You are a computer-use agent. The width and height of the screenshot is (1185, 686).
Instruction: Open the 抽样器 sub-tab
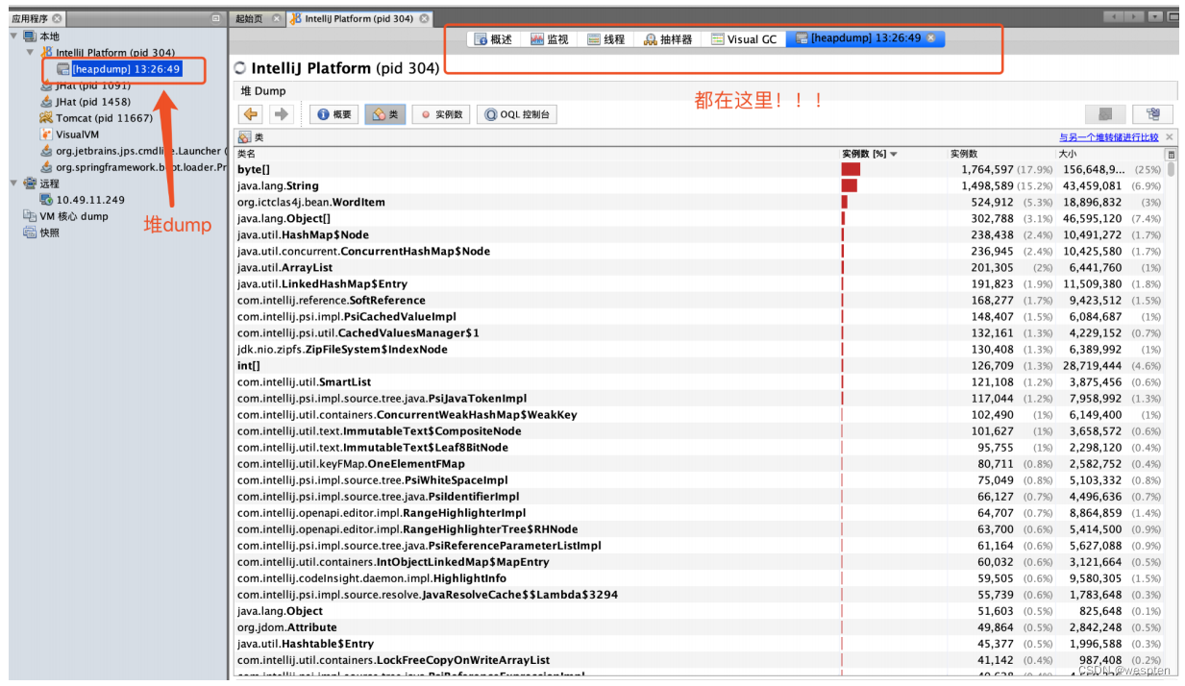[668, 38]
